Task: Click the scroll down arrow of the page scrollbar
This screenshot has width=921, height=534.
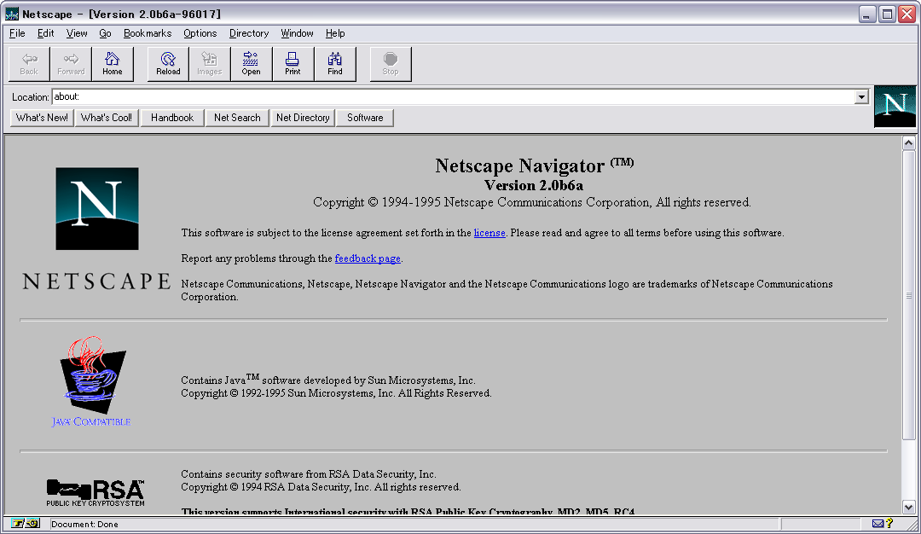Action: tap(909, 507)
